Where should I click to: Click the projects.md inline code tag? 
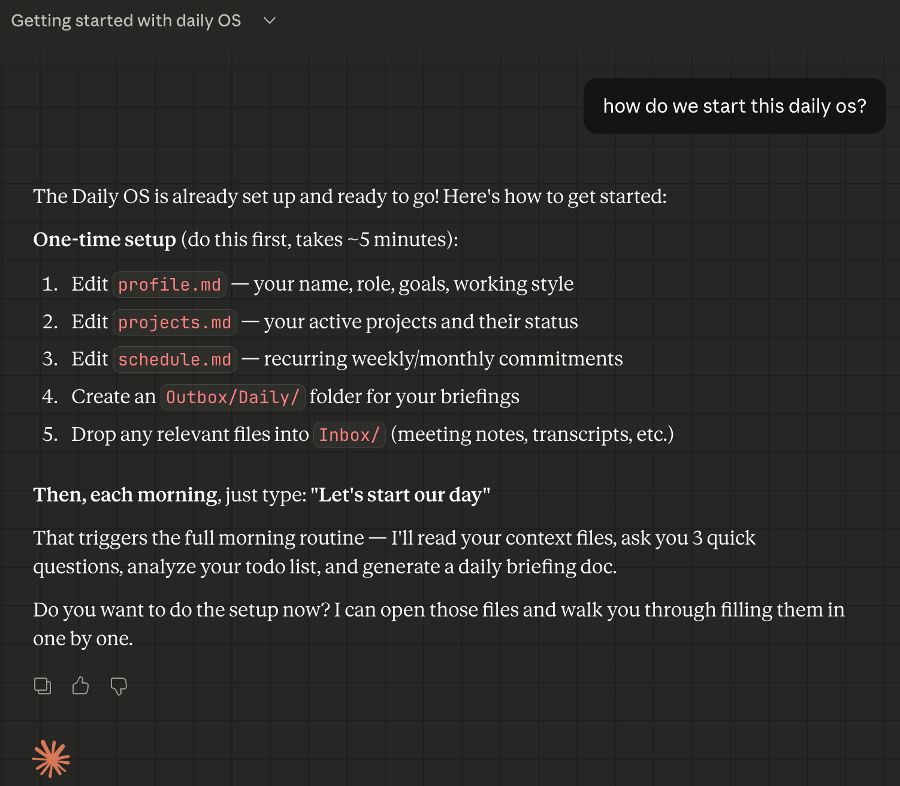tap(174, 322)
